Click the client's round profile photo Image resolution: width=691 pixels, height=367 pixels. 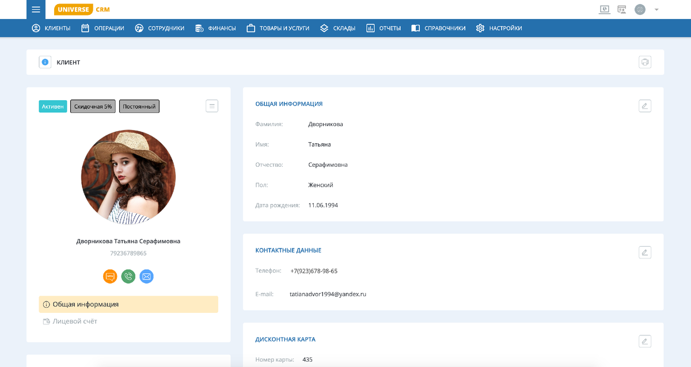128,177
